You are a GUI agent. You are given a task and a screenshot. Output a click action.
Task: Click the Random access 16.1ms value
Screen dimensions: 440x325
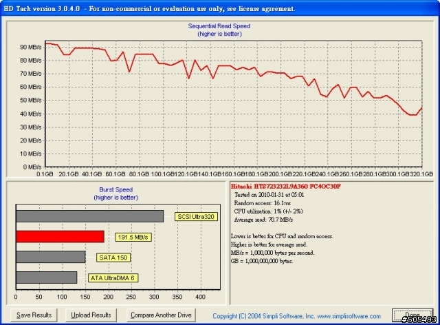pyautogui.click(x=263, y=203)
